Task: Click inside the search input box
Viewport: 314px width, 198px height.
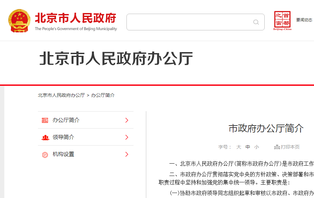Action: click(x=188, y=22)
